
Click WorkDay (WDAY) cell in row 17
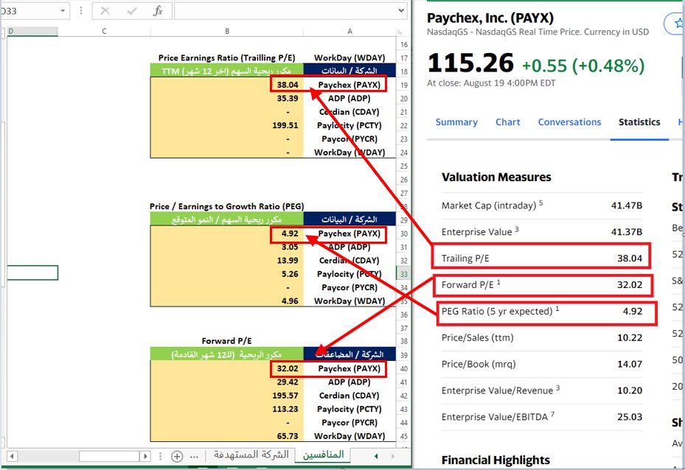pyautogui.click(x=350, y=57)
